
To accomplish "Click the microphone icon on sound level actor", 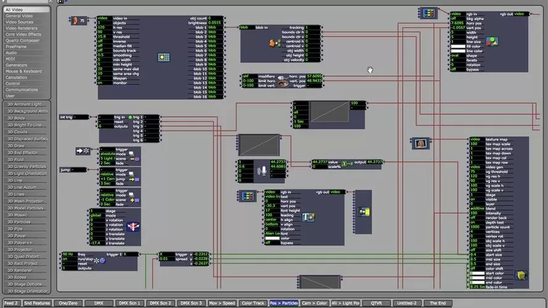I will pos(262,171).
